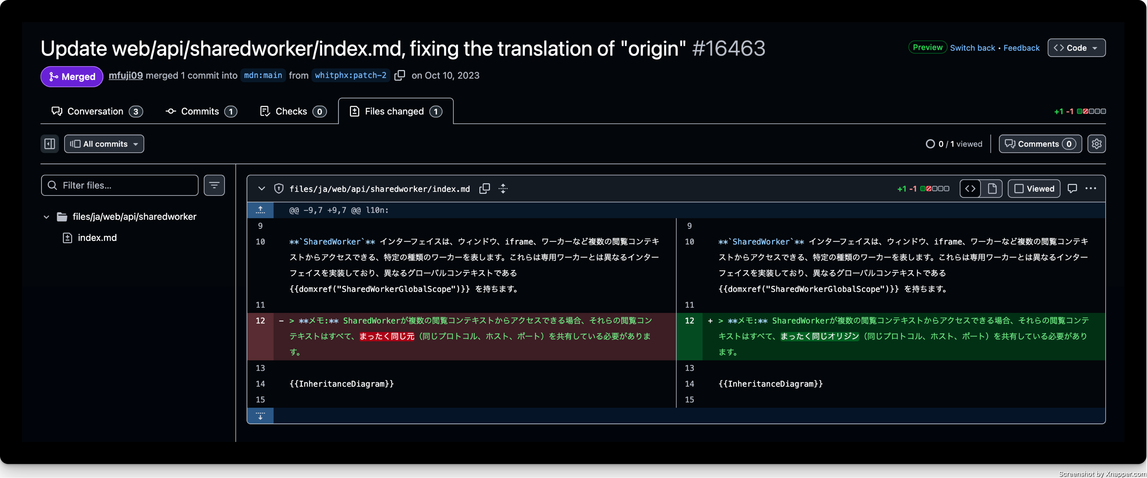Open diff view settings gear
The image size is (1147, 478).
click(x=1096, y=144)
